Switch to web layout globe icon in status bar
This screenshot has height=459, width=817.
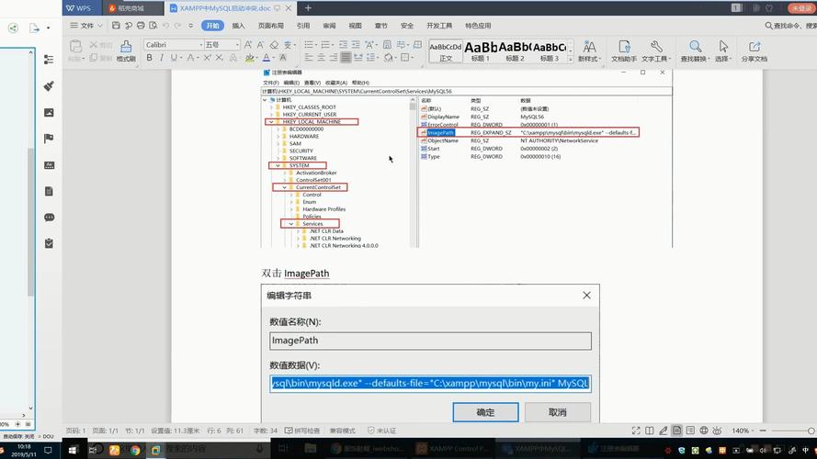click(704, 431)
